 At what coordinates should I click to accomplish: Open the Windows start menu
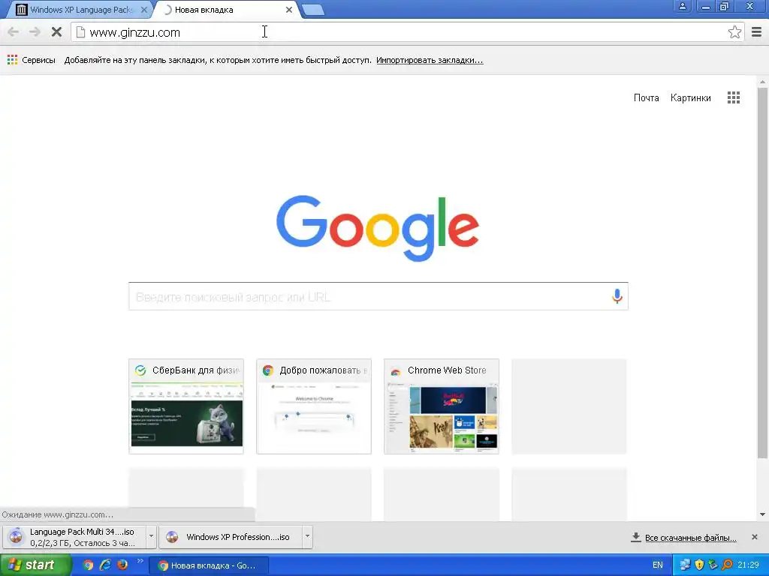35,565
